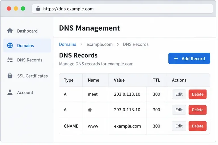Image resolution: width=218 pixels, height=145 pixels.
Task: Delete the @ A record
Action: [x=198, y=110]
